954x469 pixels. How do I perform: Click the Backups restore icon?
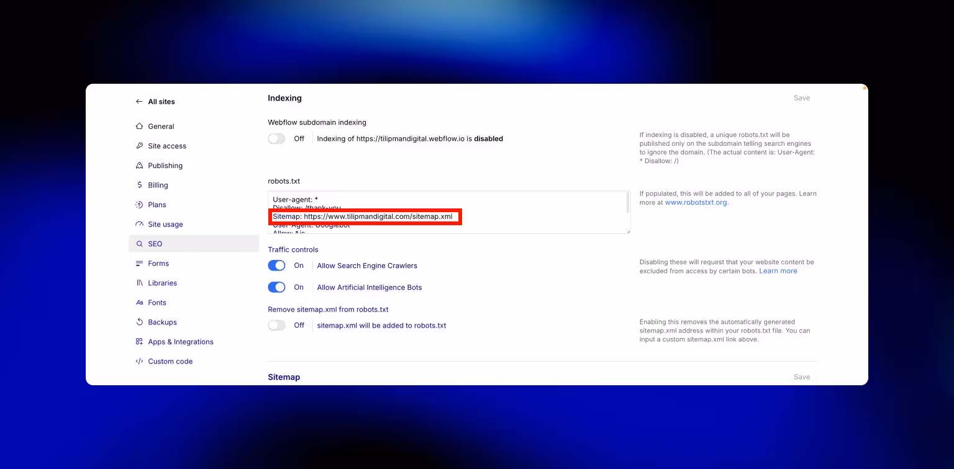[139, 323]
